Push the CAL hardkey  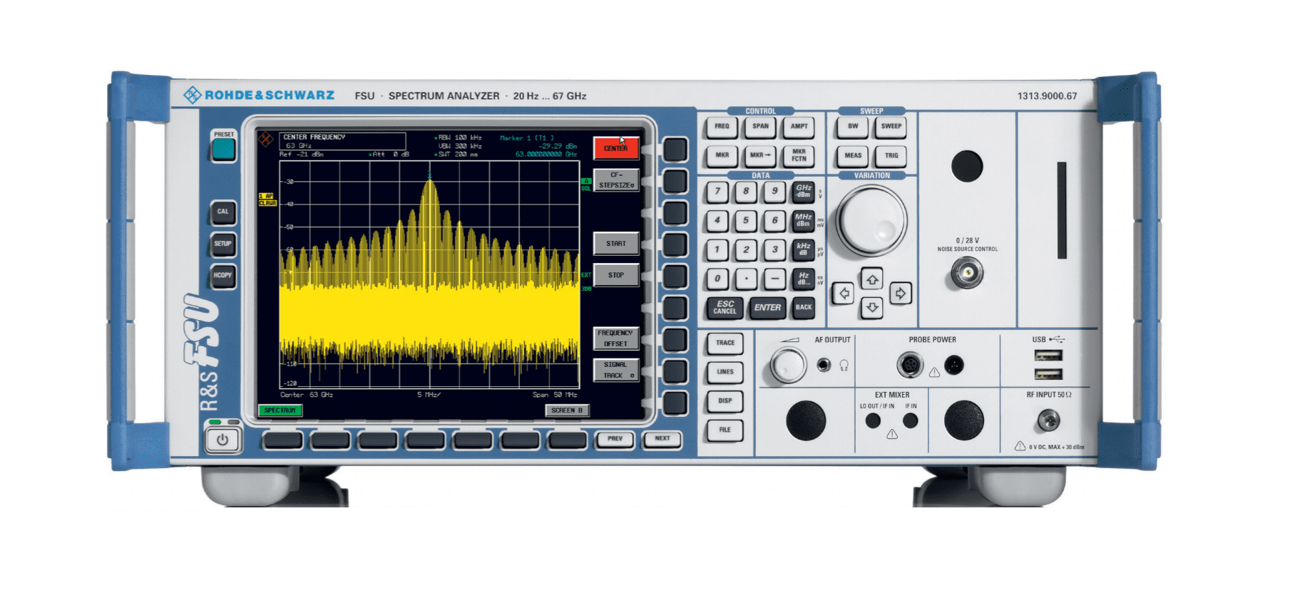click(x=223, y=212)
